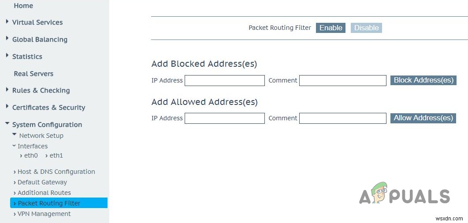Expand the Virtual Services arrow
The height and width of the screenshot is (223, 468).
pos(7,22)
